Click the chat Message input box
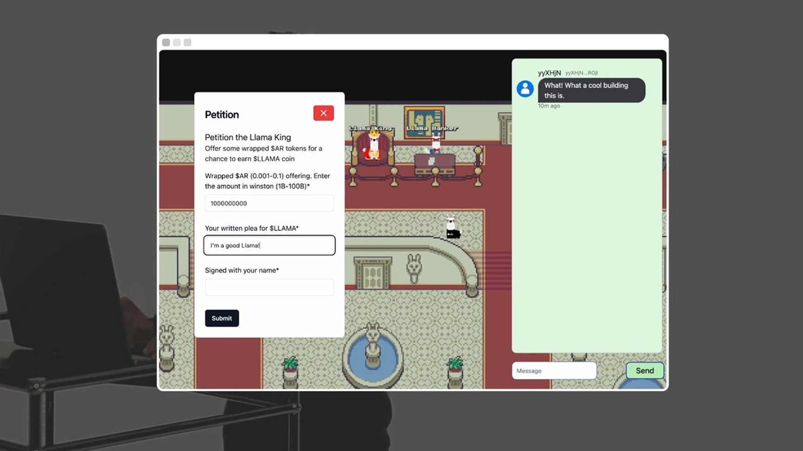This screenshot has height=451, width=803. click(x=554, y=371)
